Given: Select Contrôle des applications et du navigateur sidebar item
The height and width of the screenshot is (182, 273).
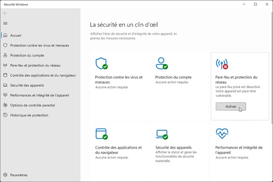Looking at the screenshot, I should click(43, 75).
